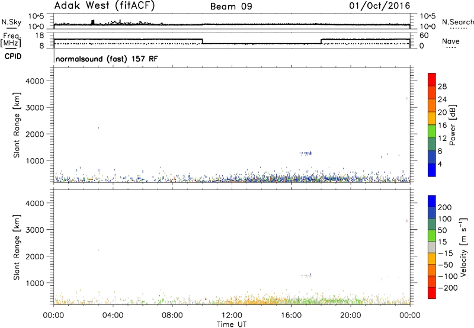Click the '18' tick on frequency axis

pos(40,36)
